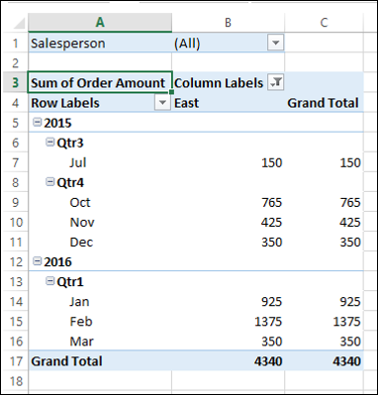Open the Column Labels filter button
Viewport: 378px width, 395px height.
[x=275, y=83]
